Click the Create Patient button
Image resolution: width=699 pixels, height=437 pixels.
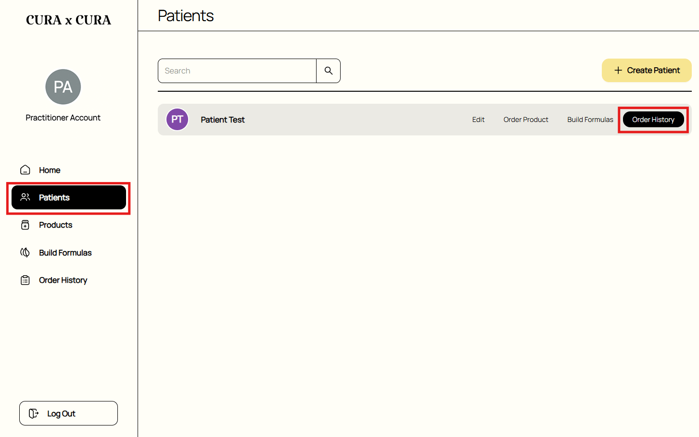coord(647,71)
